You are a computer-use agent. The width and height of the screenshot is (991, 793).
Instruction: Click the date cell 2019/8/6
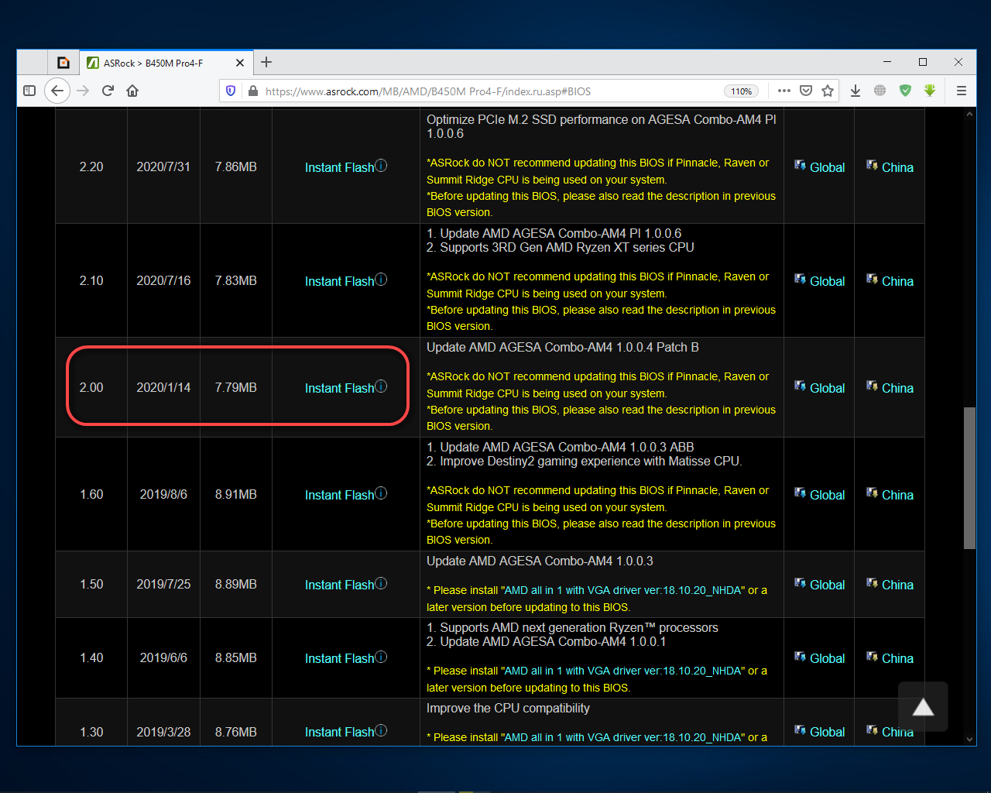click(x=163, y=495)
